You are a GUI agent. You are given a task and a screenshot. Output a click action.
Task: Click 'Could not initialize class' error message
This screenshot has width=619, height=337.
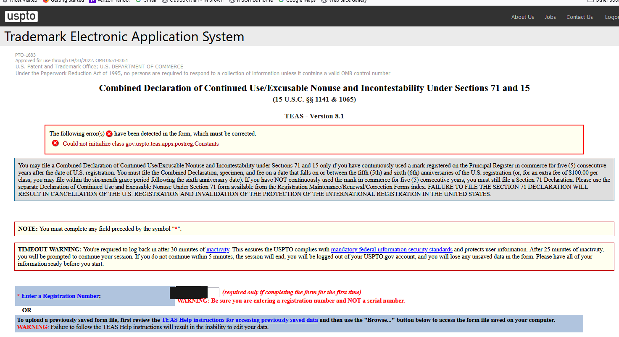point(141,144)
